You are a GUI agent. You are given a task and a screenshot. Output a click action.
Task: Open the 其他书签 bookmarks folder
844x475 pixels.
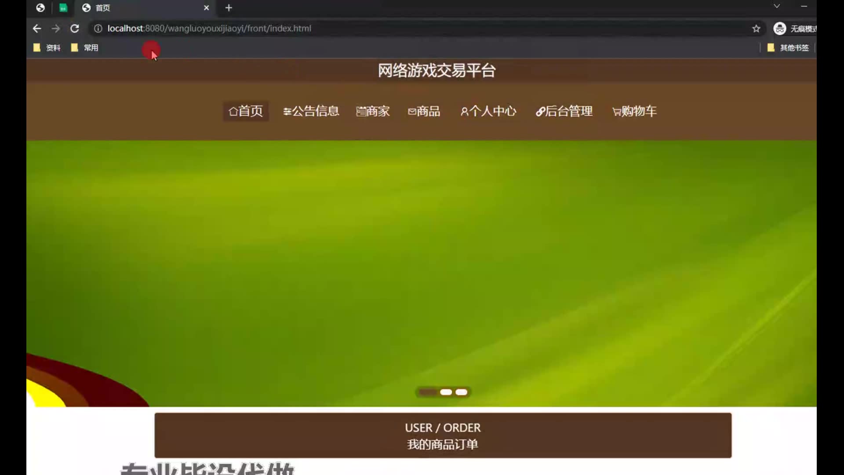788,47
